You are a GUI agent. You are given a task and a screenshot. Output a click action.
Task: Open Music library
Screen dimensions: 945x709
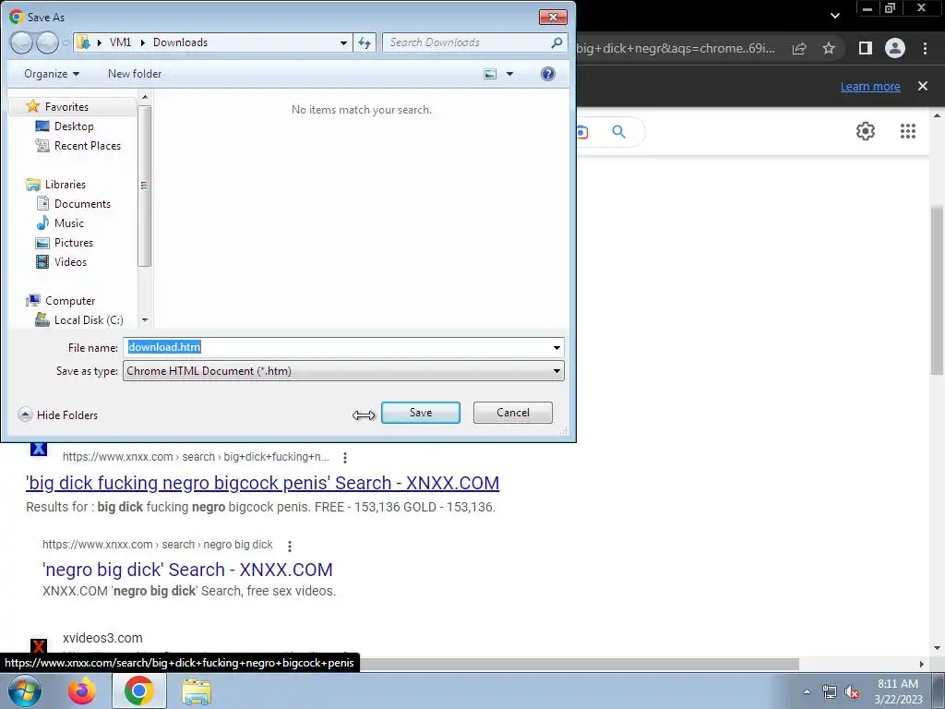[68, 223]
